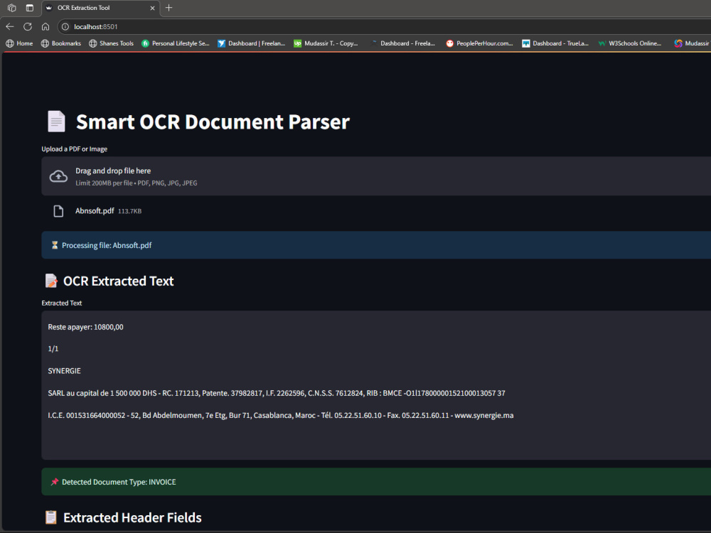The height and width of the screenshot is (533, 711).
Task: Click the I.C.E. 001531664000052 address line
Action: click(281, 415)
